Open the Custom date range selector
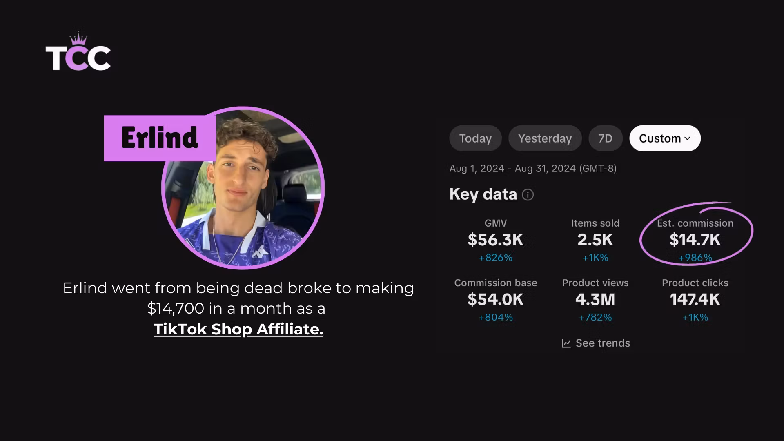Image resolution: width=784 pixels, height=441 pixels. pyautogui.click(x=665, y=138)
